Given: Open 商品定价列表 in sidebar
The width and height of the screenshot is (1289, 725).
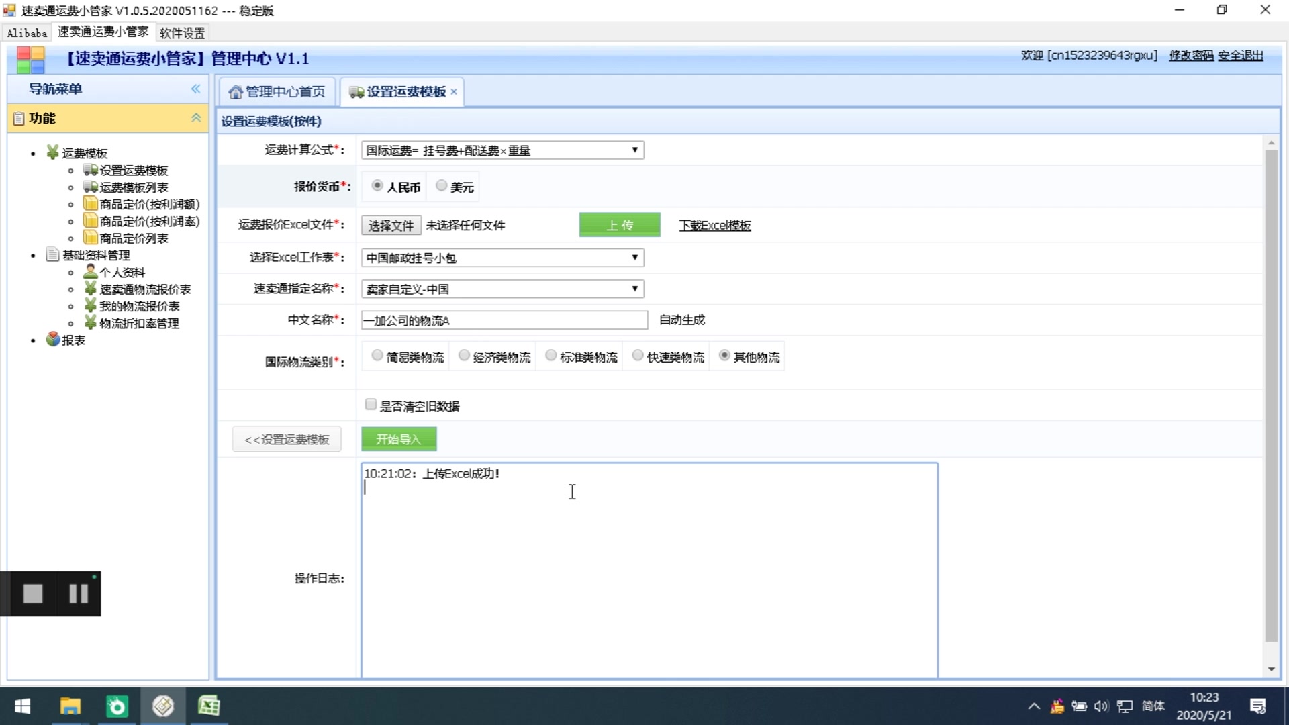Looking at the screenshot, I should 134,238.
